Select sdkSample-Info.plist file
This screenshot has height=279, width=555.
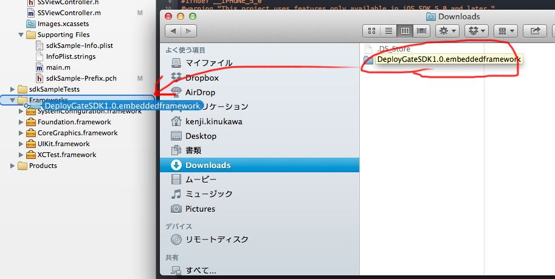(x=79, y=46)
